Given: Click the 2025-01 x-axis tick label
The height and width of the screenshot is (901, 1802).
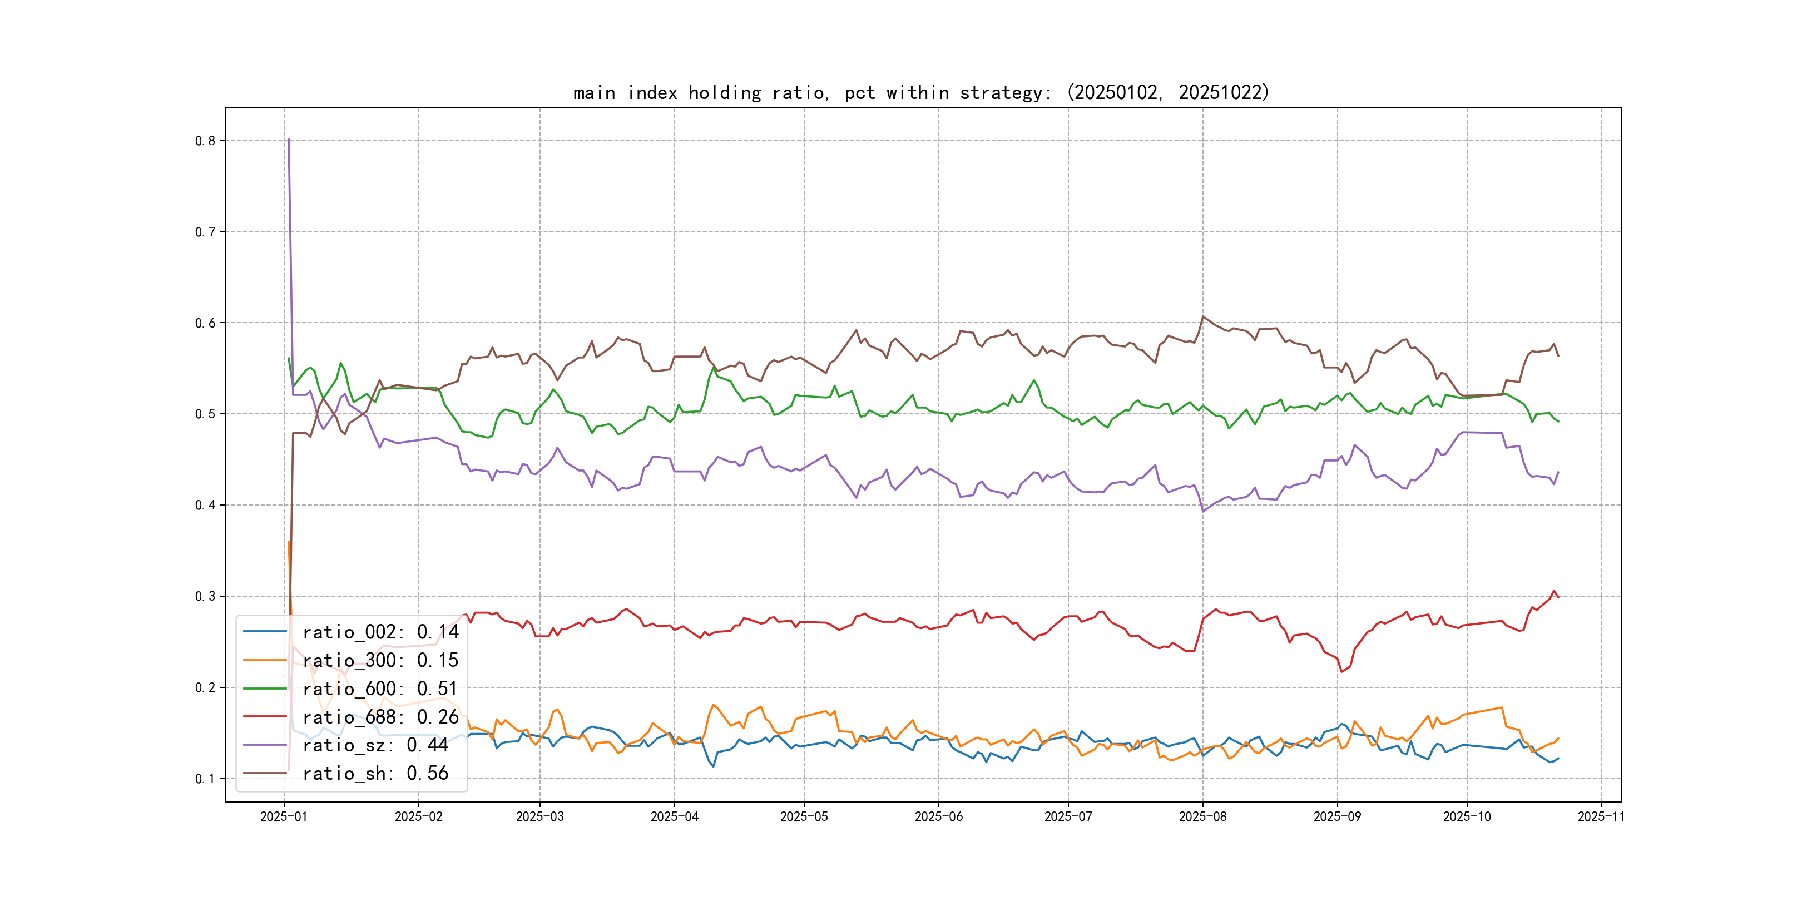Looking at the screenshot, I should [x=283, y=816].
